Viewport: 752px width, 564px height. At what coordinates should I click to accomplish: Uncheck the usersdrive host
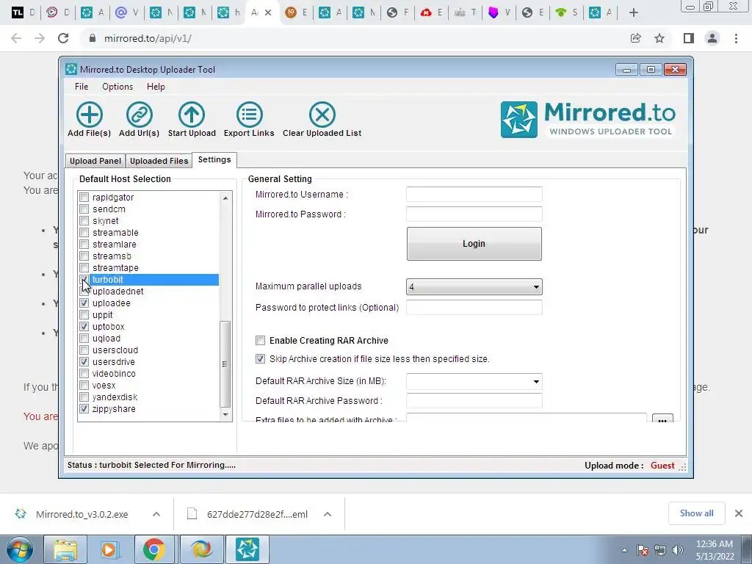coord(84,361)
